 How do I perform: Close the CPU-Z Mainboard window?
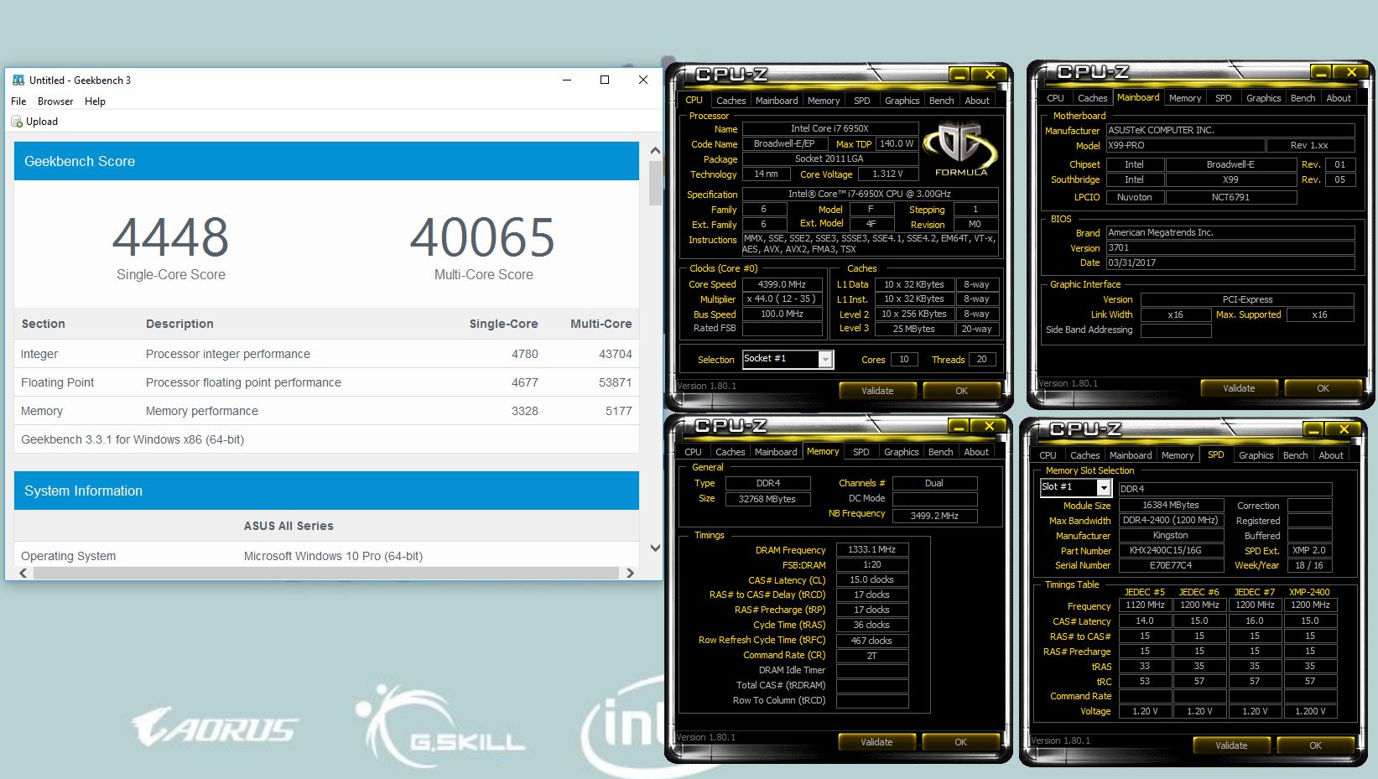click(1351, 72)
